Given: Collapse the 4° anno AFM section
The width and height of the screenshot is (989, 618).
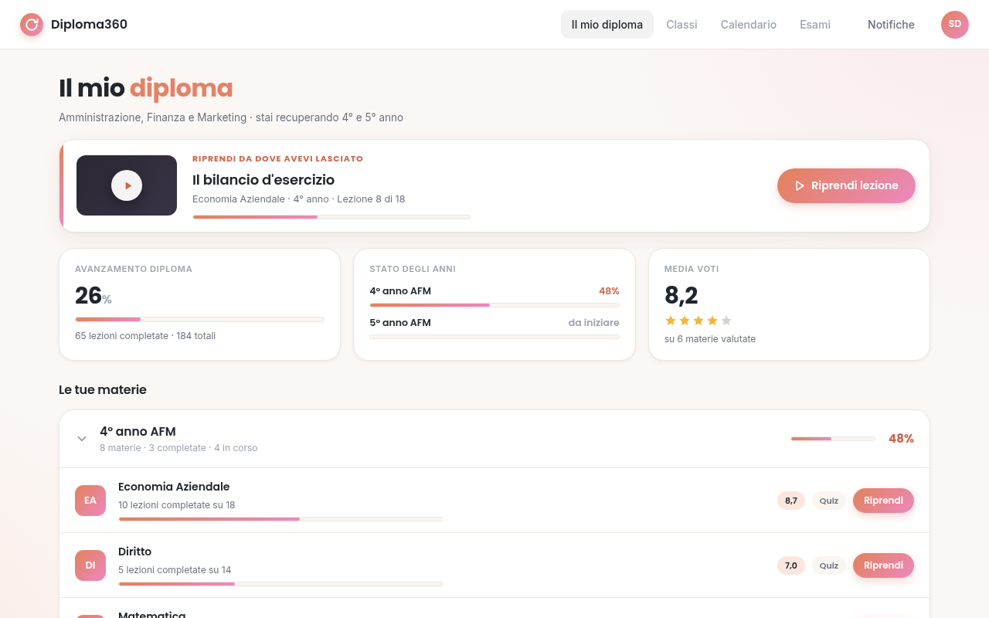Looking at the screenshot, I should [x=82, y=439].
